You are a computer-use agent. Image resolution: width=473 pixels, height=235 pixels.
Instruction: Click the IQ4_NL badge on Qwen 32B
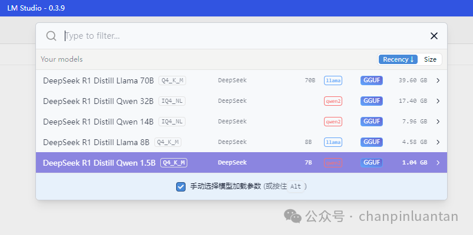coord(172,101)
